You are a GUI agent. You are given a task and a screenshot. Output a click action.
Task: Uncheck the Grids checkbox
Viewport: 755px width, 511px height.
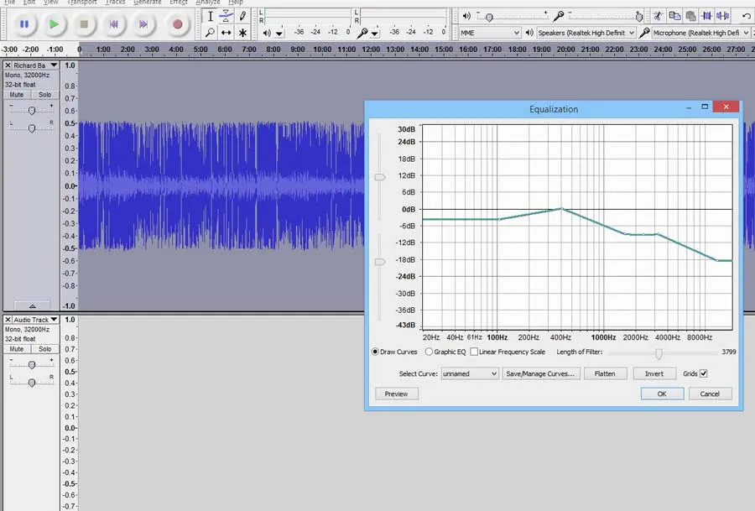[704, 373]
